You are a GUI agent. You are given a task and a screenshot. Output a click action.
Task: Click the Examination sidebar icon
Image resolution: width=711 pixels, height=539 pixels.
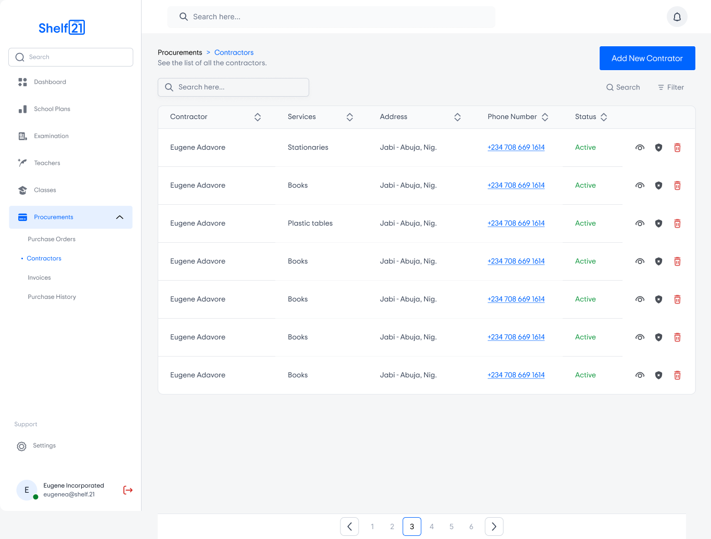[x=22, y=136]
